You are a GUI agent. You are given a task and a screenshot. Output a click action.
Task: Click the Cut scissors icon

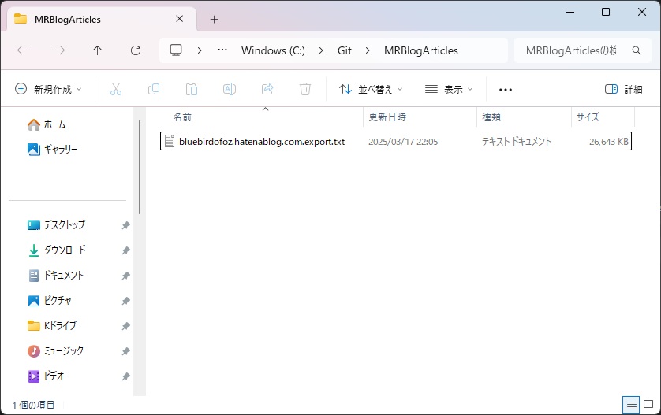[x=116, y=89]
